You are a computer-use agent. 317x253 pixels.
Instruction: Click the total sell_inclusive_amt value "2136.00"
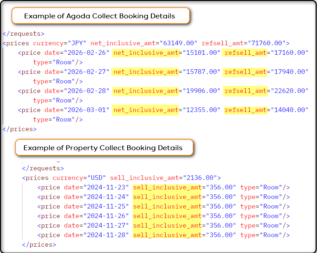(x=202, y=178)
